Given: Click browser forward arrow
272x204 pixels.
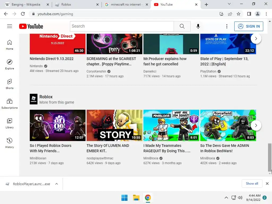Looking at the screenshot, I should click(x=14, y=14).
